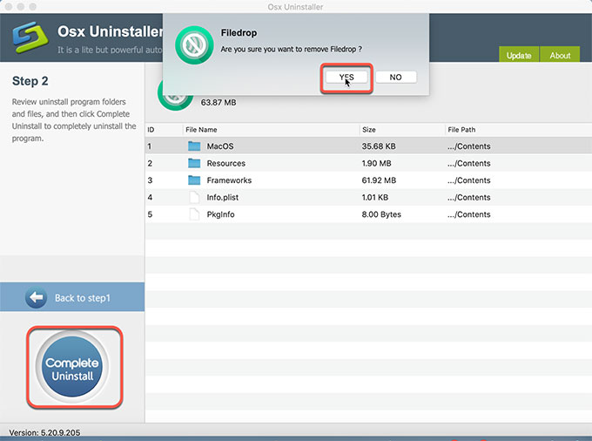The image size is (592, 441).
Task: Click the Osx Uninstaller logo icon
Action: [x=30, y=37]
